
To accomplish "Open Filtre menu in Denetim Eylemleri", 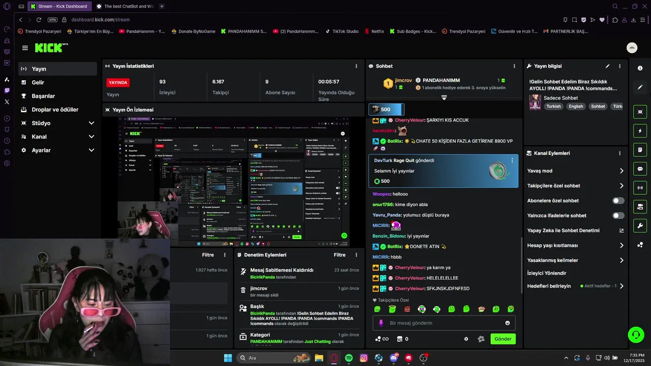I will tap(340, 255).
